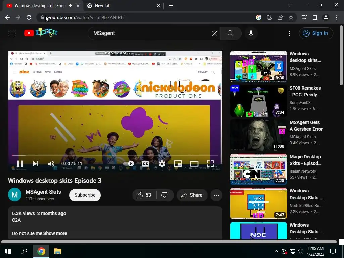The image size is (344, 258).
Task: Dislike this video
Action: [164, 195]
